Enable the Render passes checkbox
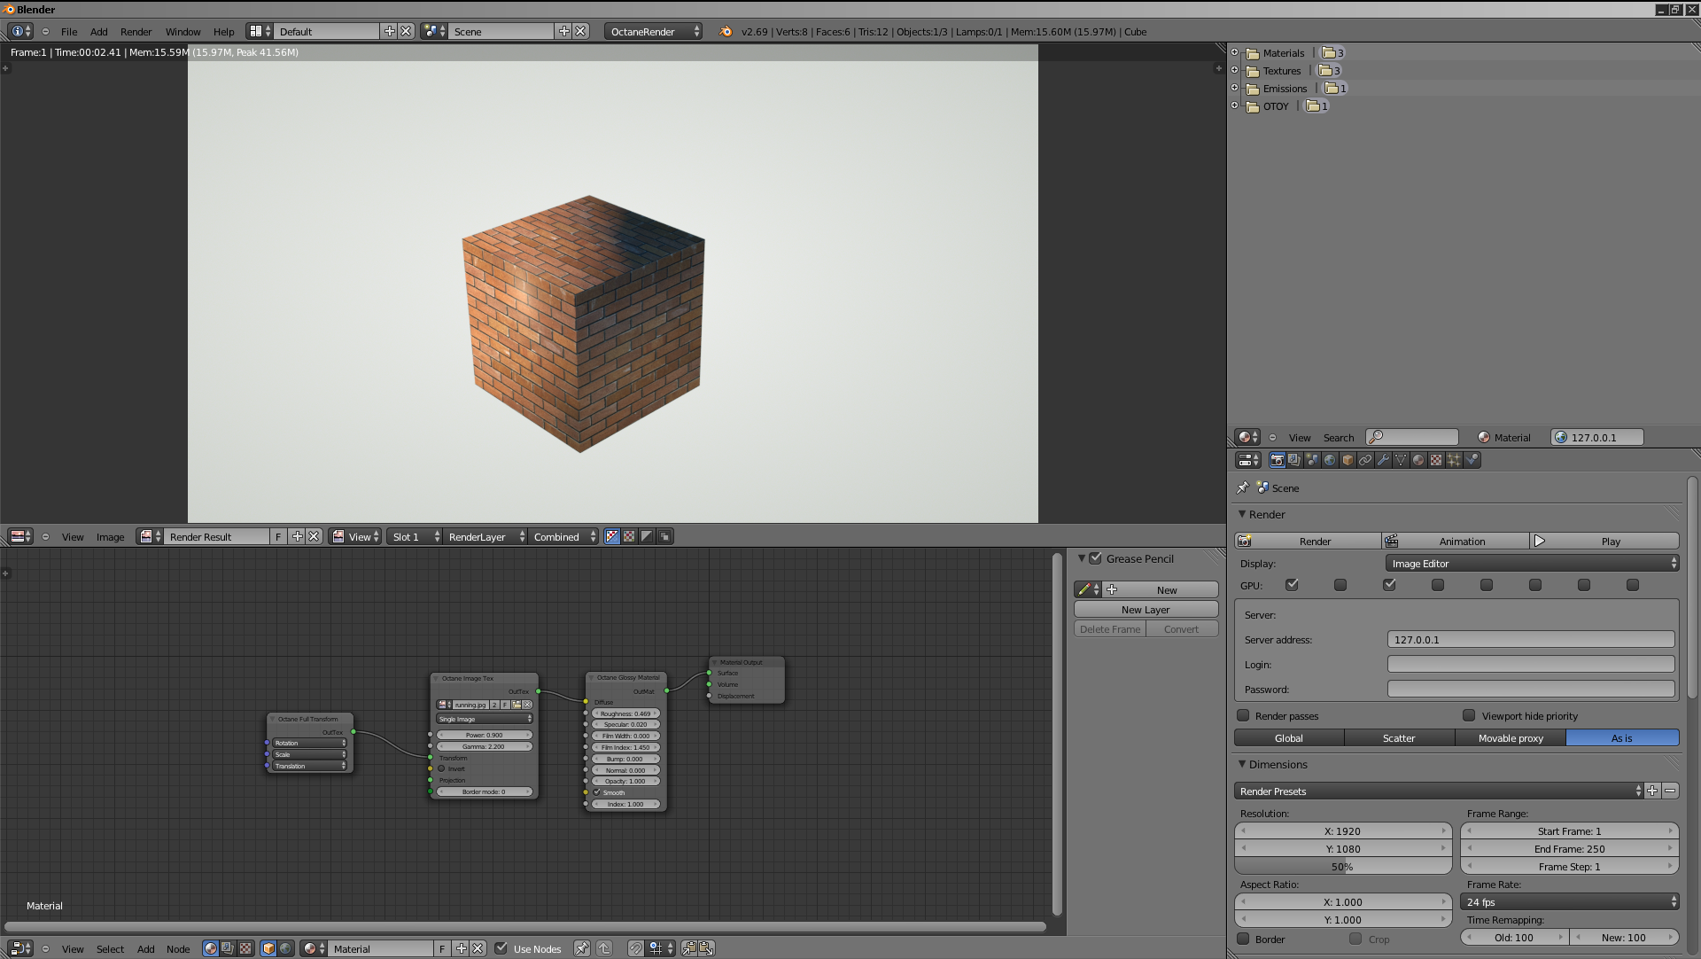The height and width of the screenshot is (959, 1701). (x=1243, y=715)
